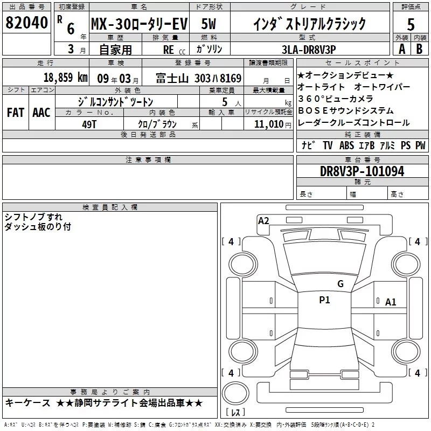Click the 事務局よりご案内 header
The image size is (431, 431).
point(110,392)
